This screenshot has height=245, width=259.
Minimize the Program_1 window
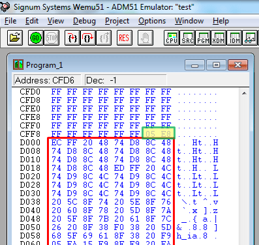(194, 65)
